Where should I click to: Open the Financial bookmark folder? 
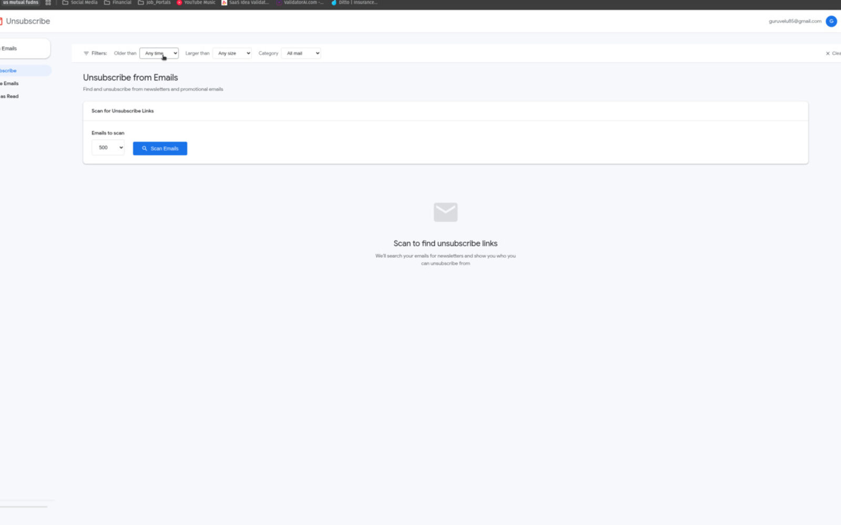pos(118,3)
